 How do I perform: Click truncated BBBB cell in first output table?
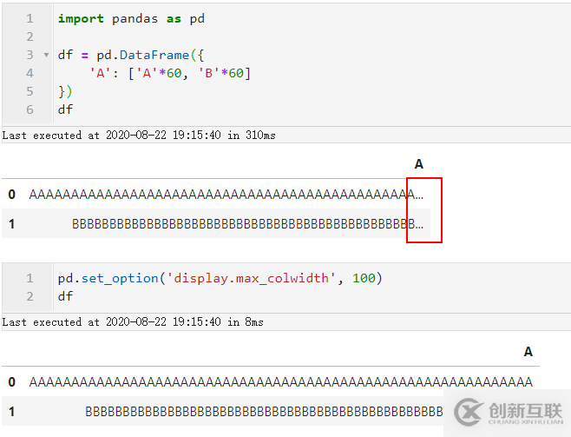[247, 224]
